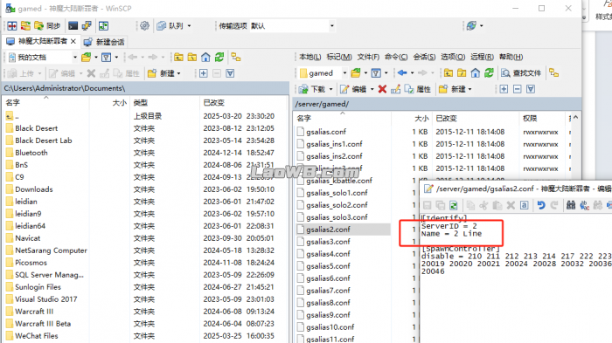
Task: Click the remote back arrow
Action: click(402, 73)
